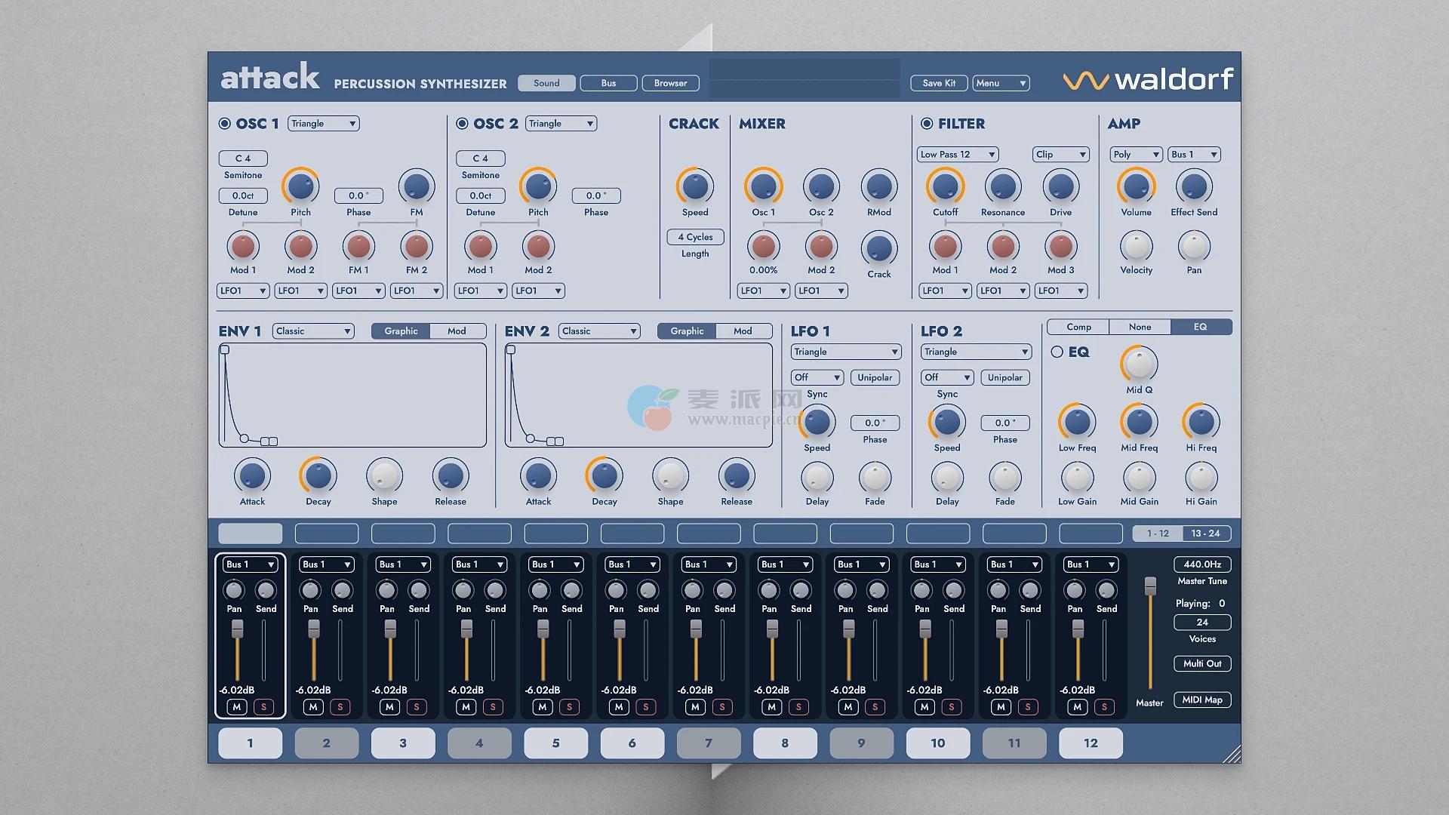Toggle the OSC 2 power button

click(462, 124)
